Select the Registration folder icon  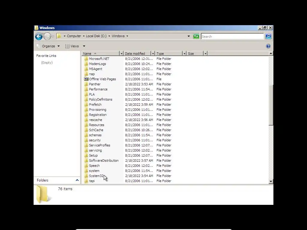86,115
